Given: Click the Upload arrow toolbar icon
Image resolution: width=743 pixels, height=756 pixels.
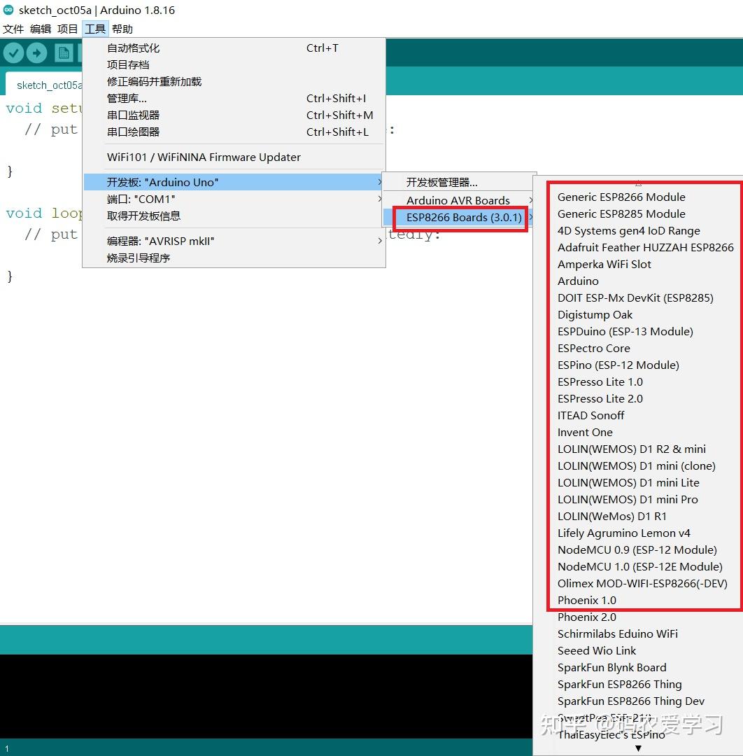Looking at the screenshot, I should 36,52.
